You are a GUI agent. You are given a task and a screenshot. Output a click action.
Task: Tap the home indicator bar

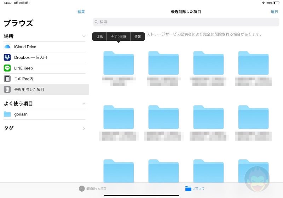[x=141, y=196]
